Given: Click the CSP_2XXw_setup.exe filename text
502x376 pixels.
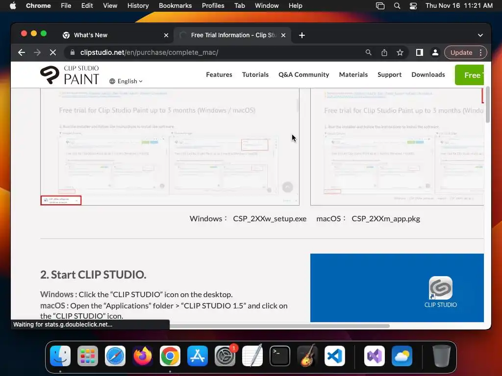Looking at the screenshot, I should click(x=270, y=219).
